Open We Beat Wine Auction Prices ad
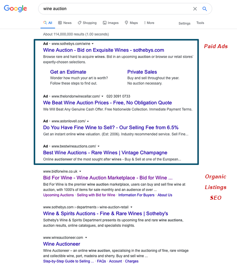This screenshot has width=237, height=266. (107, 103)
